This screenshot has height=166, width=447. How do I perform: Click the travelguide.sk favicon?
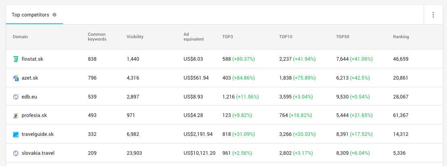[16, 134]
